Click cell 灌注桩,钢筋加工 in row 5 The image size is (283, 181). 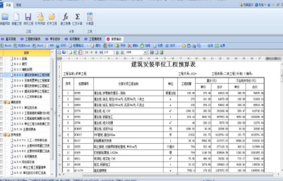[128, 117]
